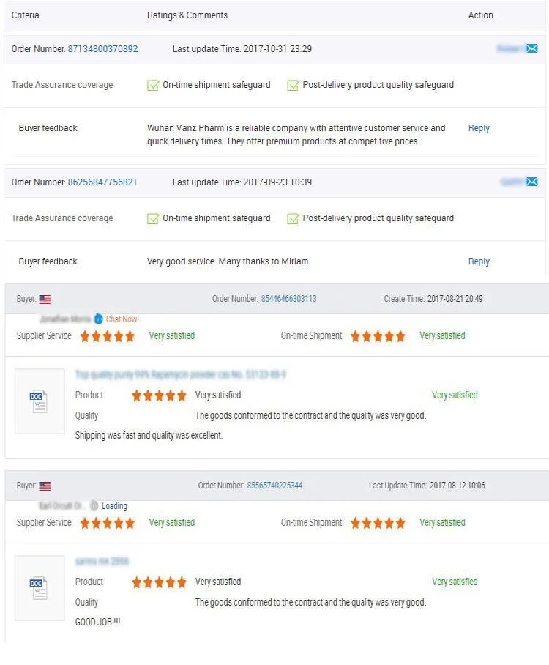Click the Loading chat status icon
549x665 pixels.
click(x=94, y=505)
